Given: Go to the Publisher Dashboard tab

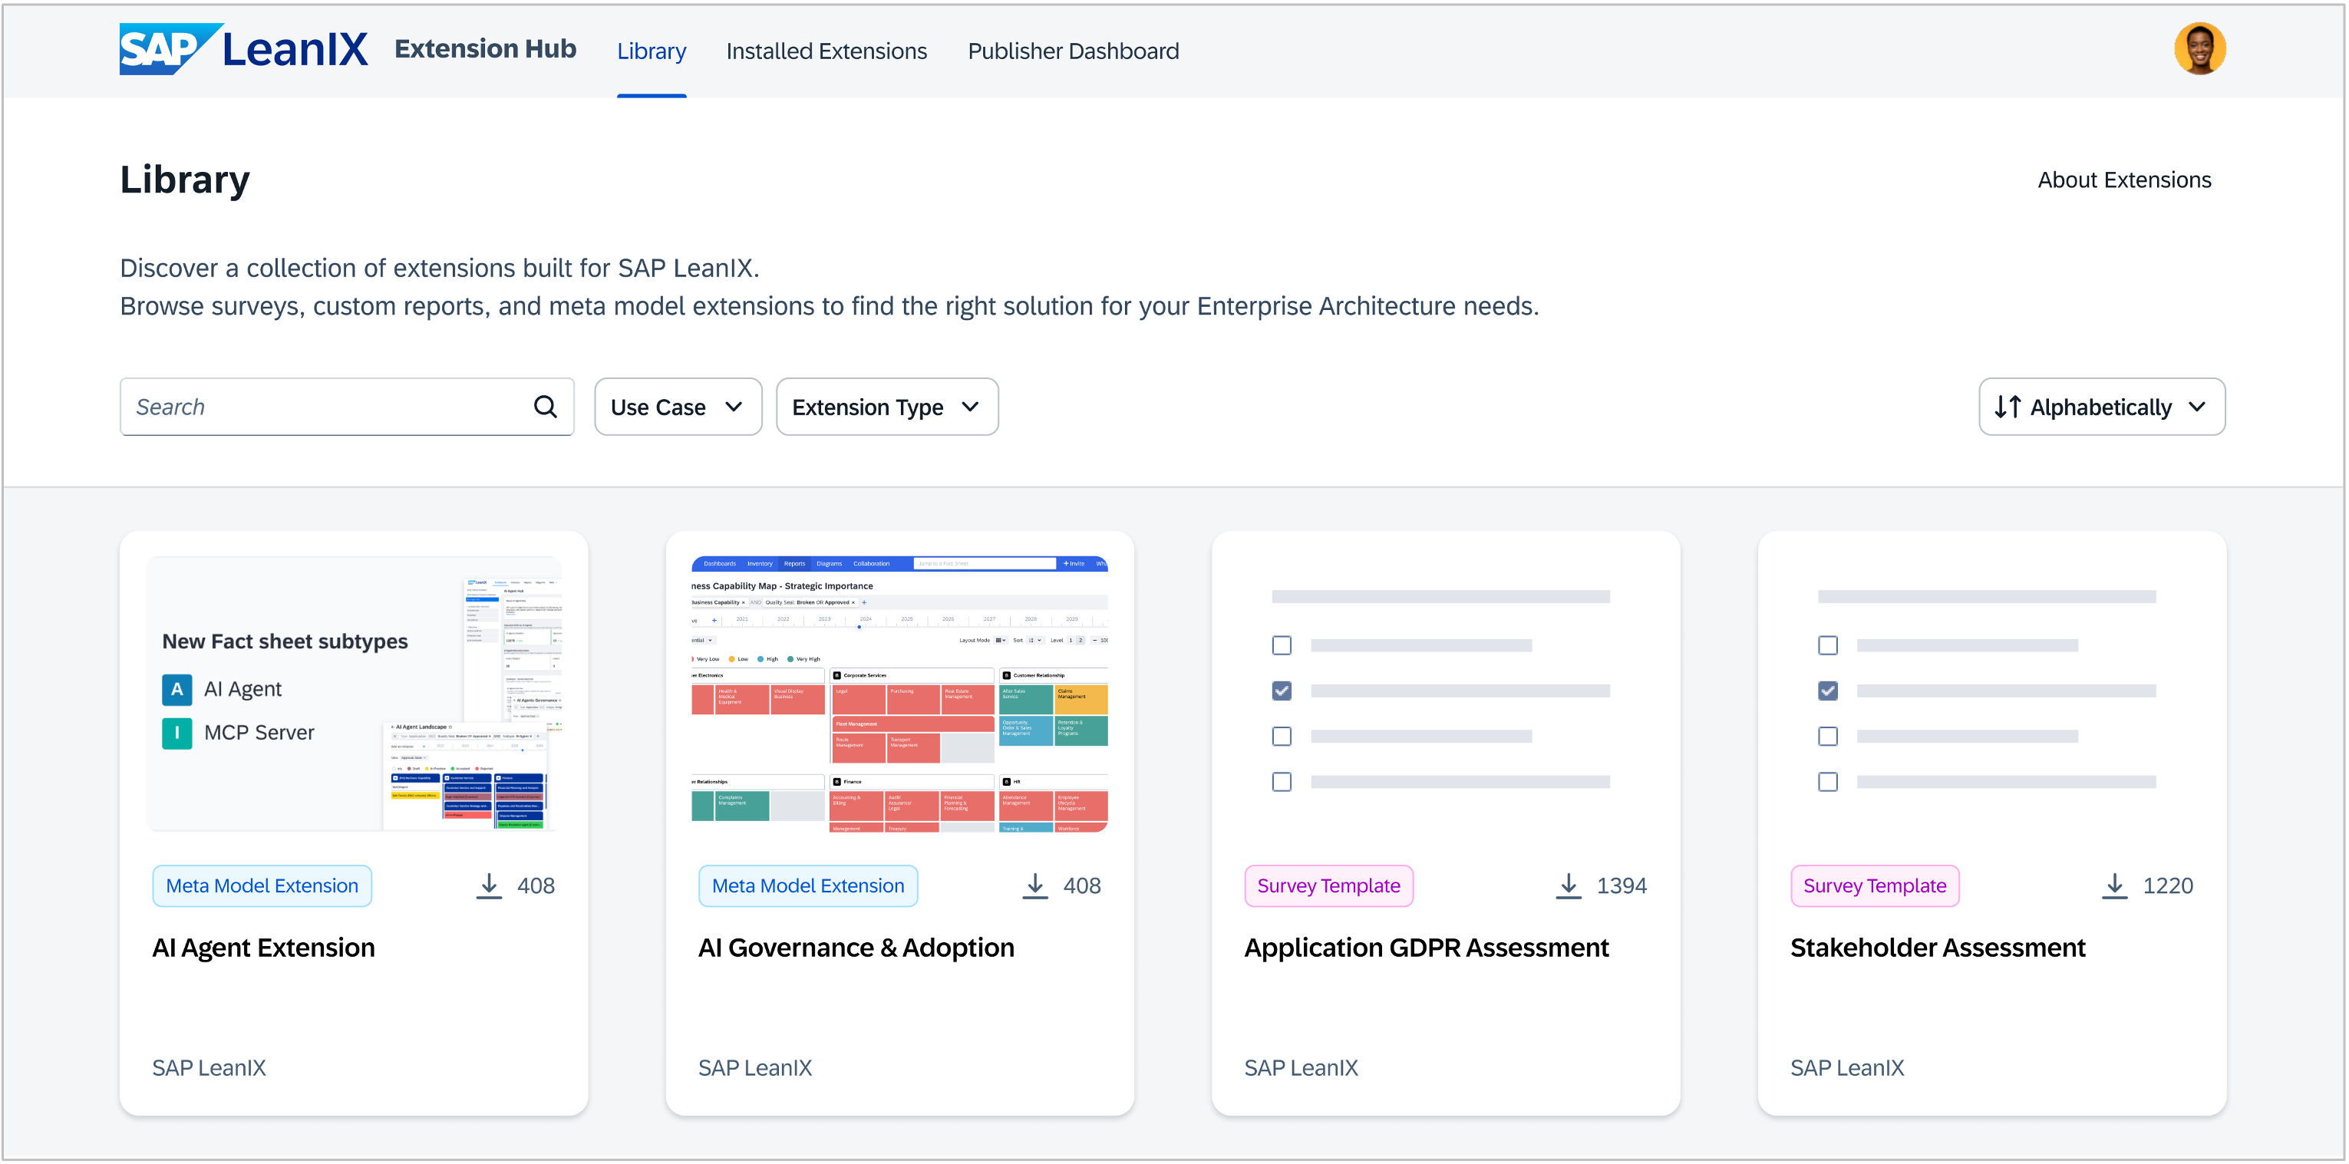Looking at the screenshot, I should coord(1074,51).
